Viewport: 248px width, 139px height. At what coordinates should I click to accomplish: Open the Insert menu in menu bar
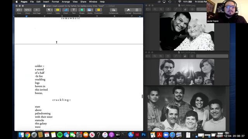tap(46, 2)
